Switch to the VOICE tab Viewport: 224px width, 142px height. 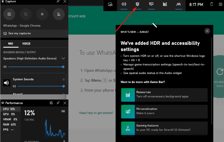26,43
